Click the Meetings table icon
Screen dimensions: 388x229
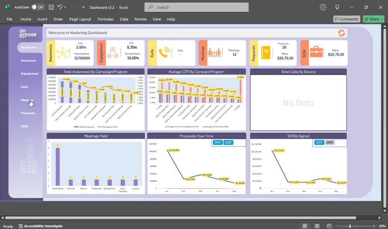click(214, 53)
